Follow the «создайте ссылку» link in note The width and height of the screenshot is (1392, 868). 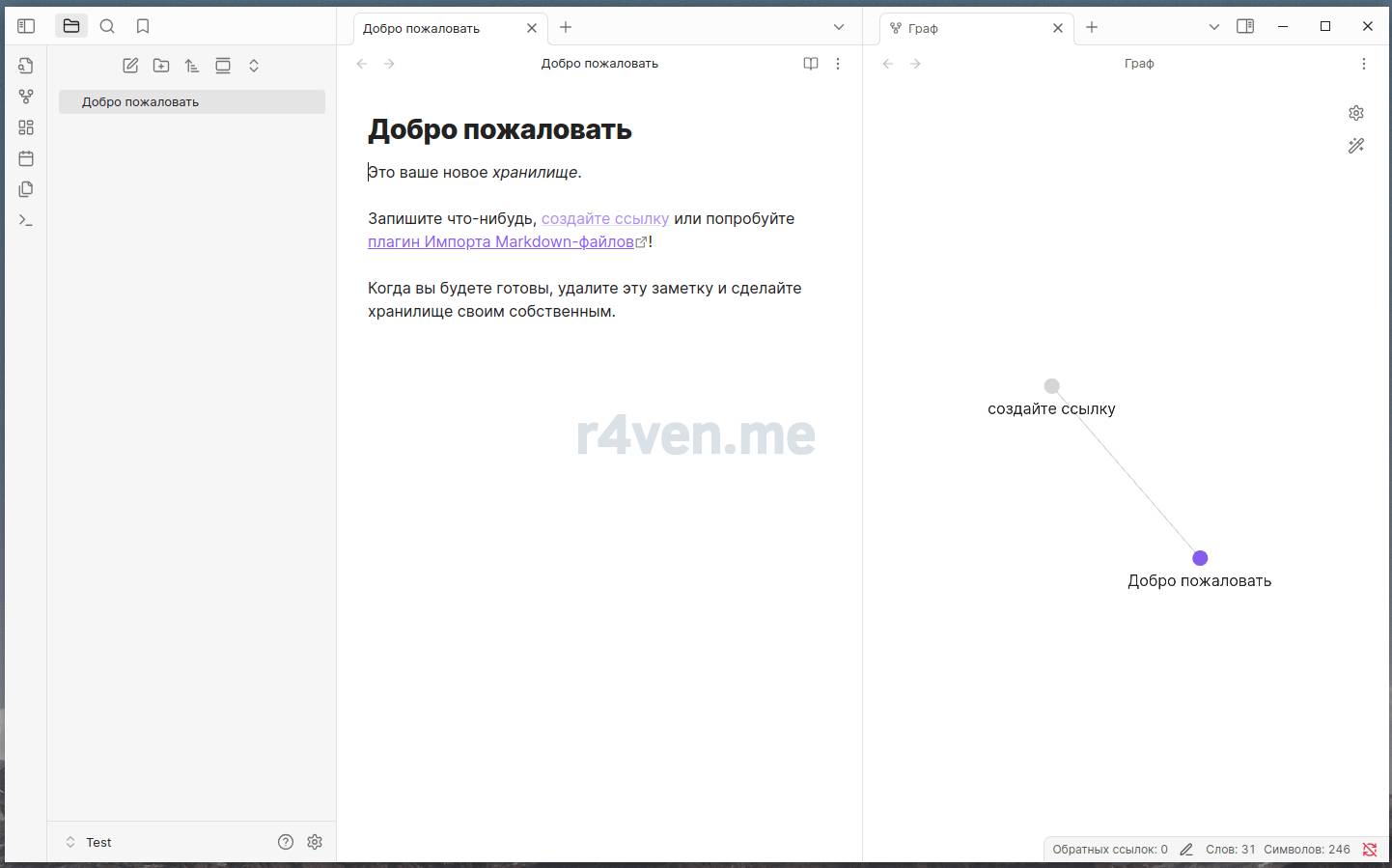click(604, 218)
